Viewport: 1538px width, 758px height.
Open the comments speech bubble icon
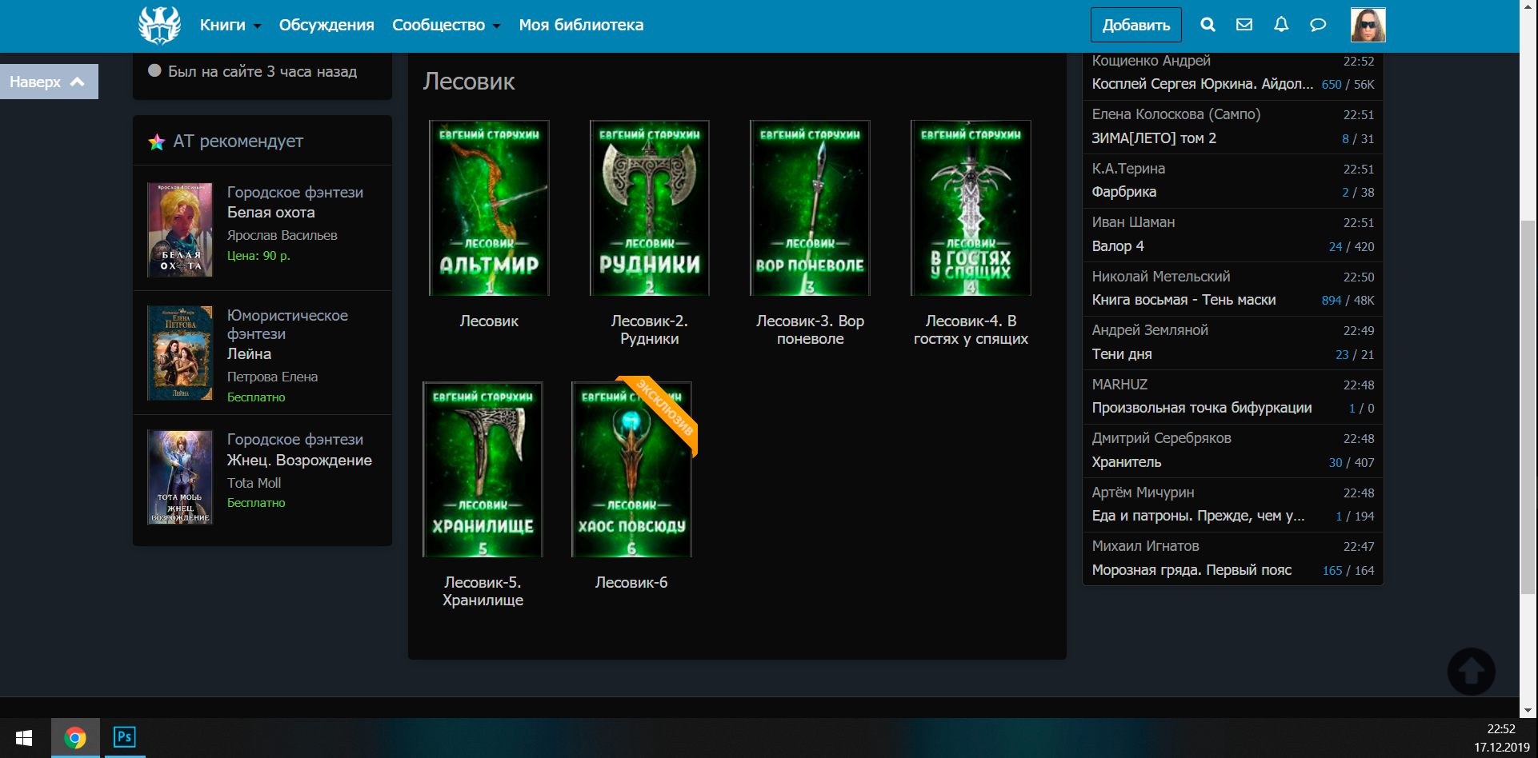tap(1318, 25)
